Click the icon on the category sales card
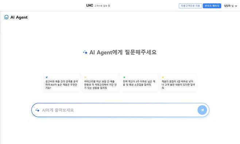Viewport: 240px width, 144px height. click(85, 77)
